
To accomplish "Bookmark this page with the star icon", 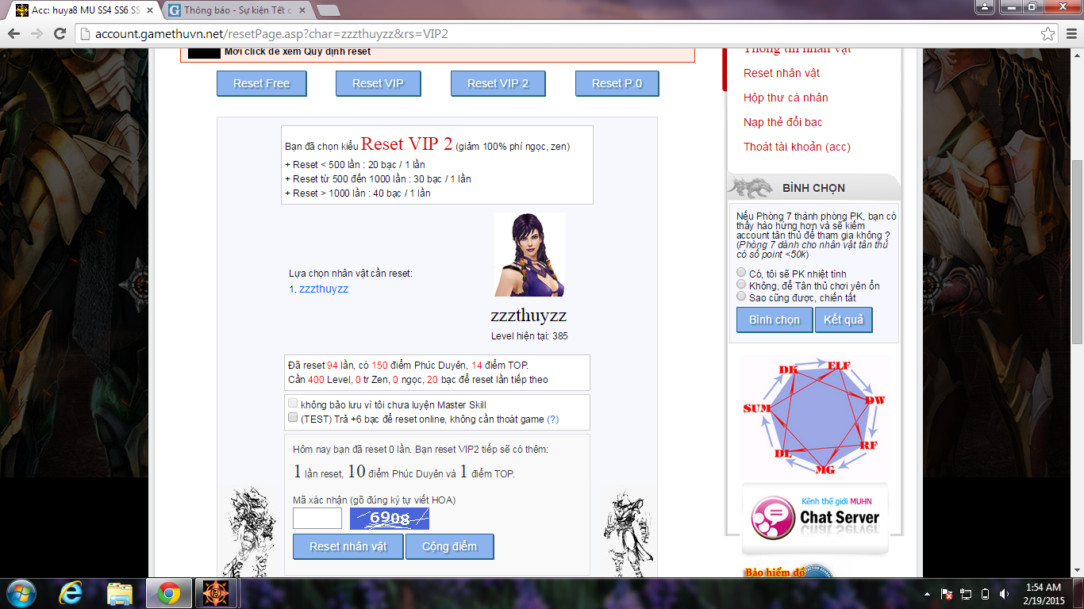I will 1048,34.
